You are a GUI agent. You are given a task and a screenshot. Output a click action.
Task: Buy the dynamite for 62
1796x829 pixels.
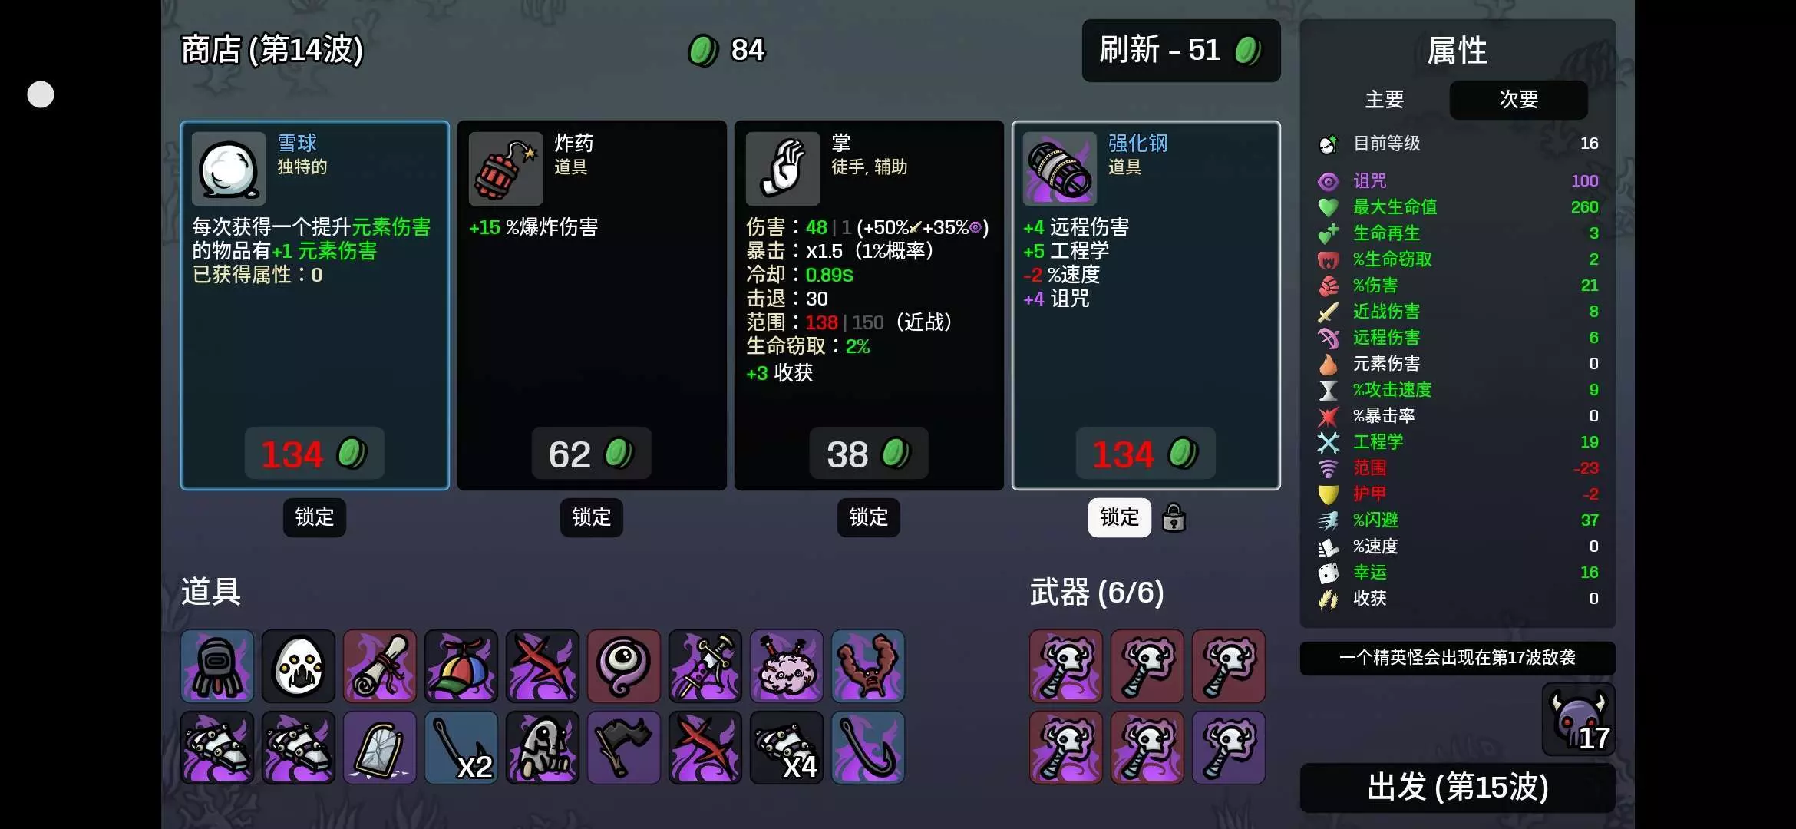pyautogui.click(x=592, y=454)
